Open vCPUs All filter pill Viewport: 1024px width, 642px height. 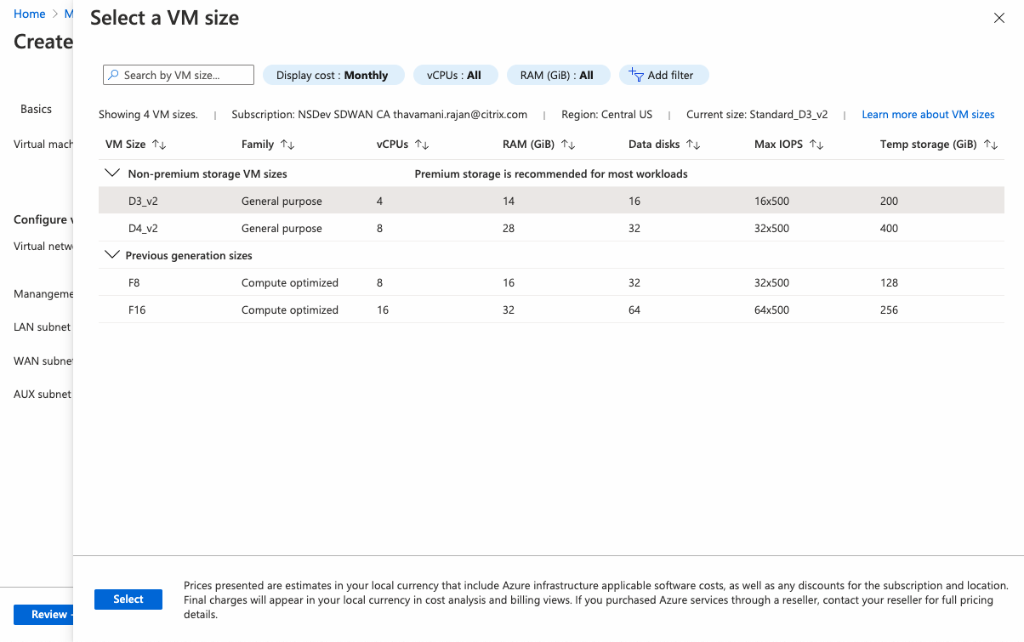point(454,75)
